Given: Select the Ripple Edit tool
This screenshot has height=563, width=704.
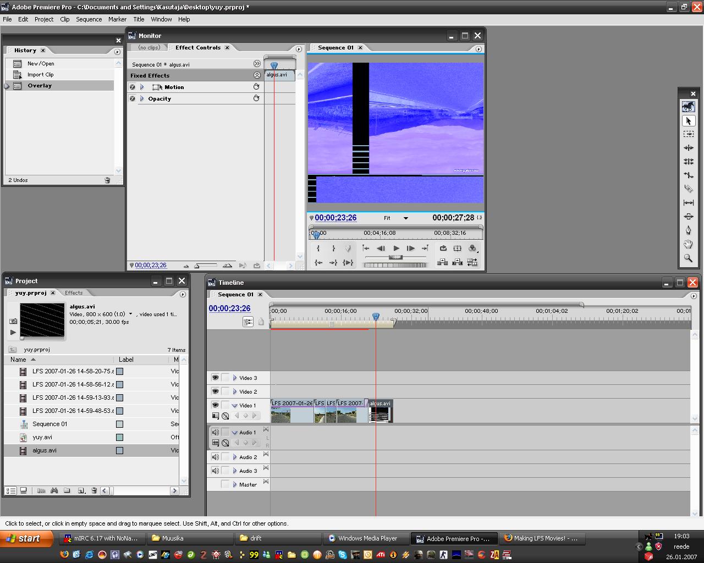Looking at the screenshot, I should coord(688,148).
